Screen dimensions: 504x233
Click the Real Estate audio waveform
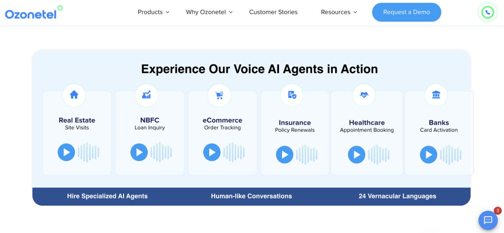89,152
